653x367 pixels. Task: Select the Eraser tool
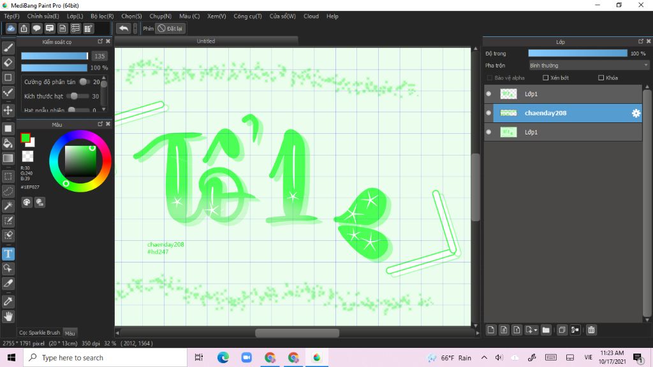(8, 63)
